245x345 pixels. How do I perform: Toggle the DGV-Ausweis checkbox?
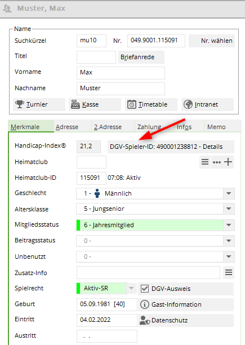point(145,289)
